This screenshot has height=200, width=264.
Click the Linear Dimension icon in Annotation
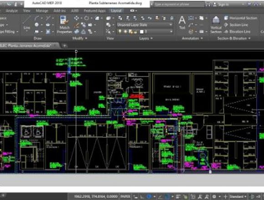(191, 18)
